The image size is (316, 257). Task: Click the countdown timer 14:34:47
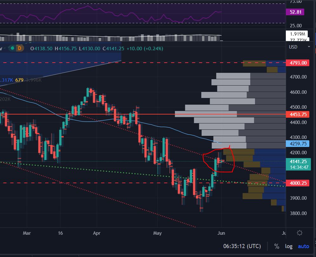(299, 167)
